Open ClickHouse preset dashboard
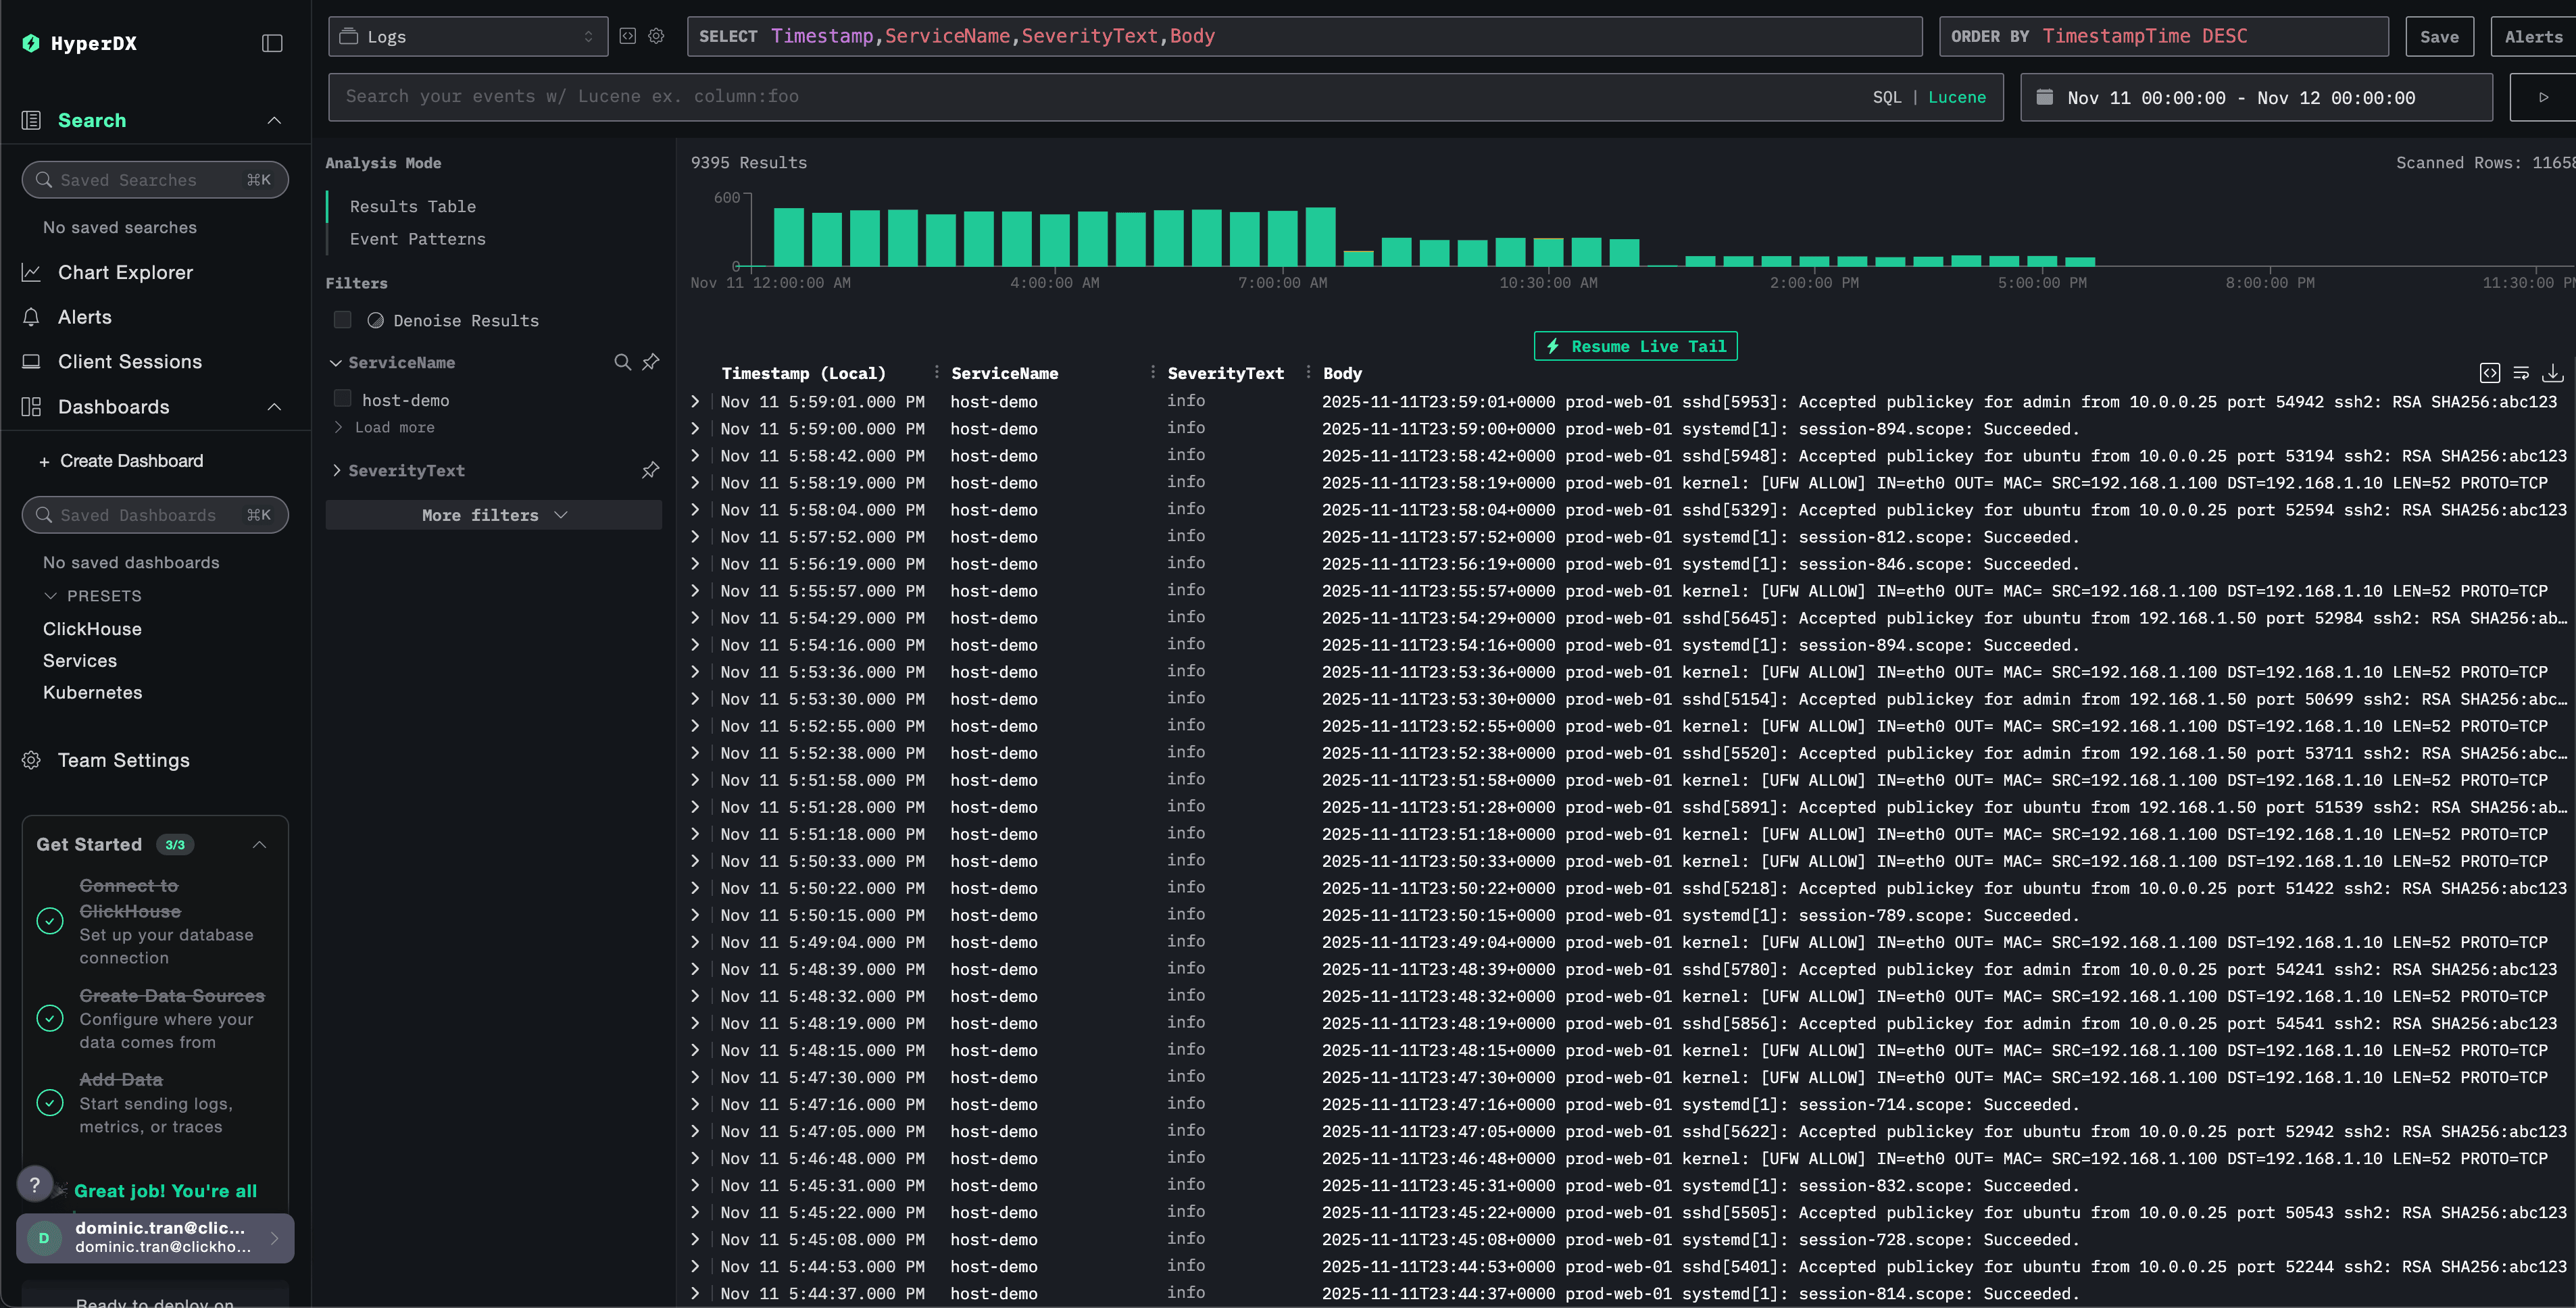 (x=92, y=629)
